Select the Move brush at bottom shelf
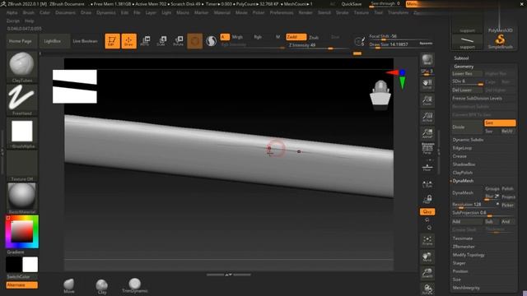 click(69, 285)
